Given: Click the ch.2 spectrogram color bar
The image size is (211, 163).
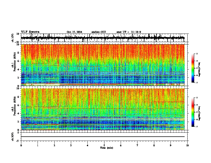Looking at the screenshot, I should click(193, 112).
